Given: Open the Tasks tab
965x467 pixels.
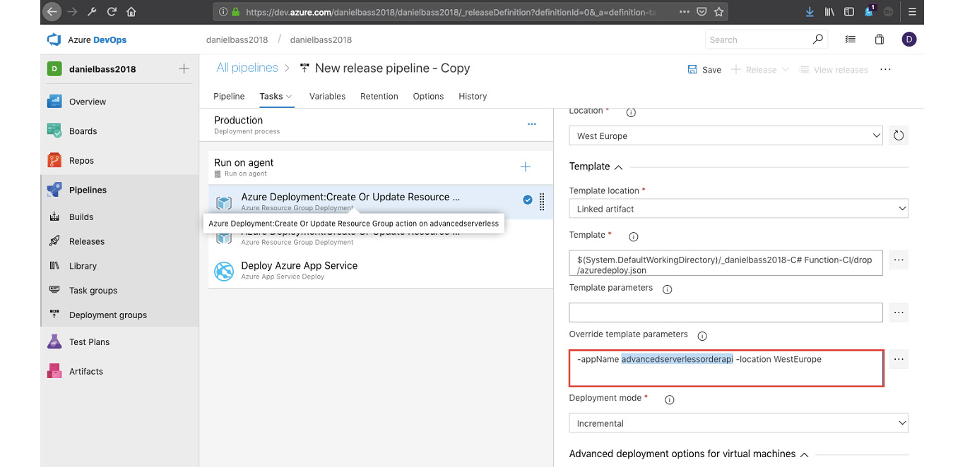Looking at the screenshot, I should [x=271, y=96].
